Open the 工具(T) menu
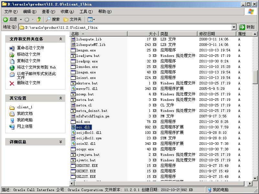 pyautogui.click(x=86, y=12)
